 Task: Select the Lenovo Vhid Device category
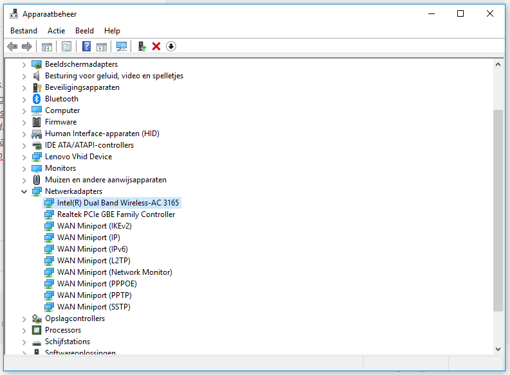pyautogui.click(x=78, y=157)
